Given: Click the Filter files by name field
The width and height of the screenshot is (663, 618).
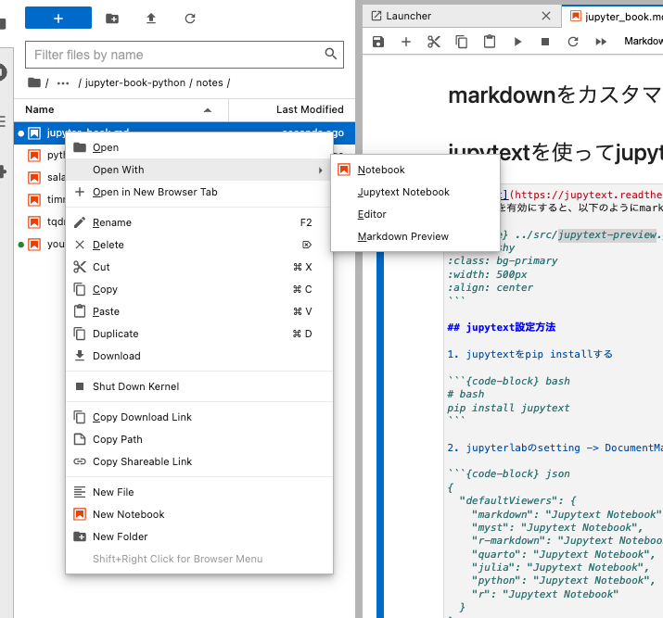Looking at the screenshot, I should click(x=185, y=55).
